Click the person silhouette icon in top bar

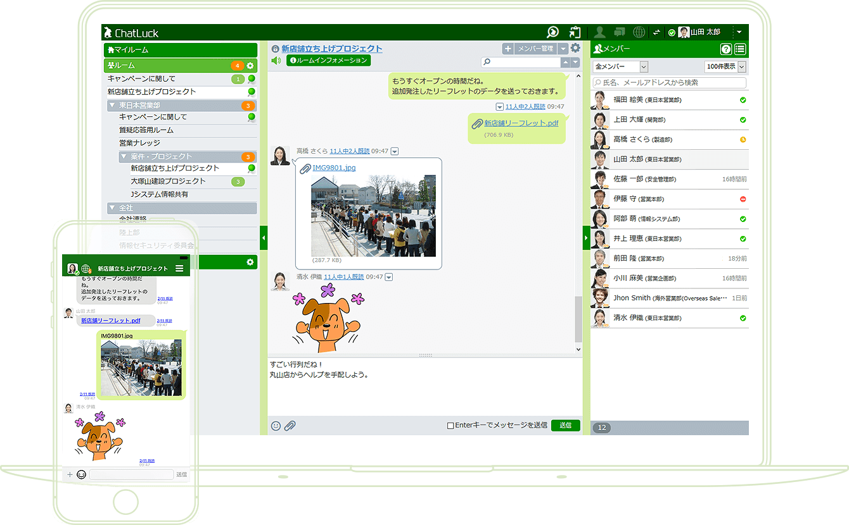[599, 32]
